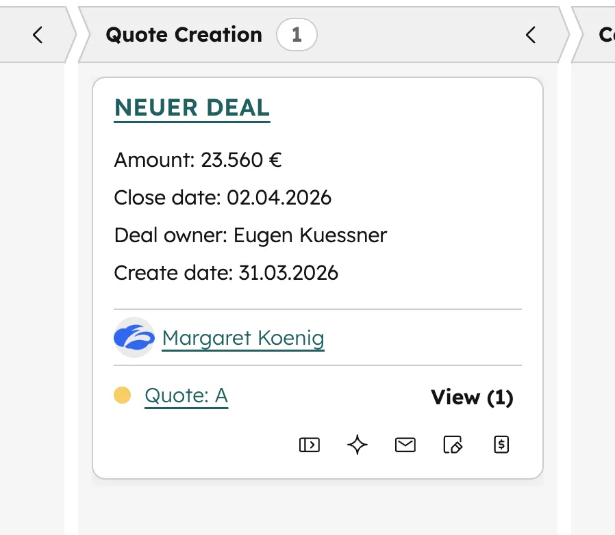Select the Quote Creation stage header
This screenshot has height=535, width=615.
click(x=183, y=34)
